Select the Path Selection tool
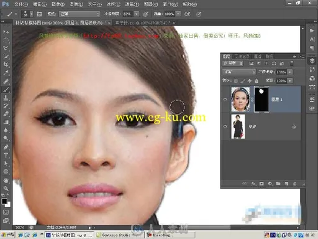The width and height of the screenshot is (318, 239). click(6, 164)
